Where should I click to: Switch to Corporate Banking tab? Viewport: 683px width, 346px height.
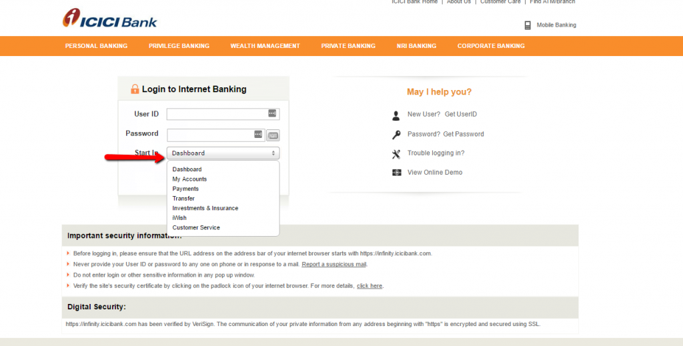pyautogui.click(x=491, y=46)
